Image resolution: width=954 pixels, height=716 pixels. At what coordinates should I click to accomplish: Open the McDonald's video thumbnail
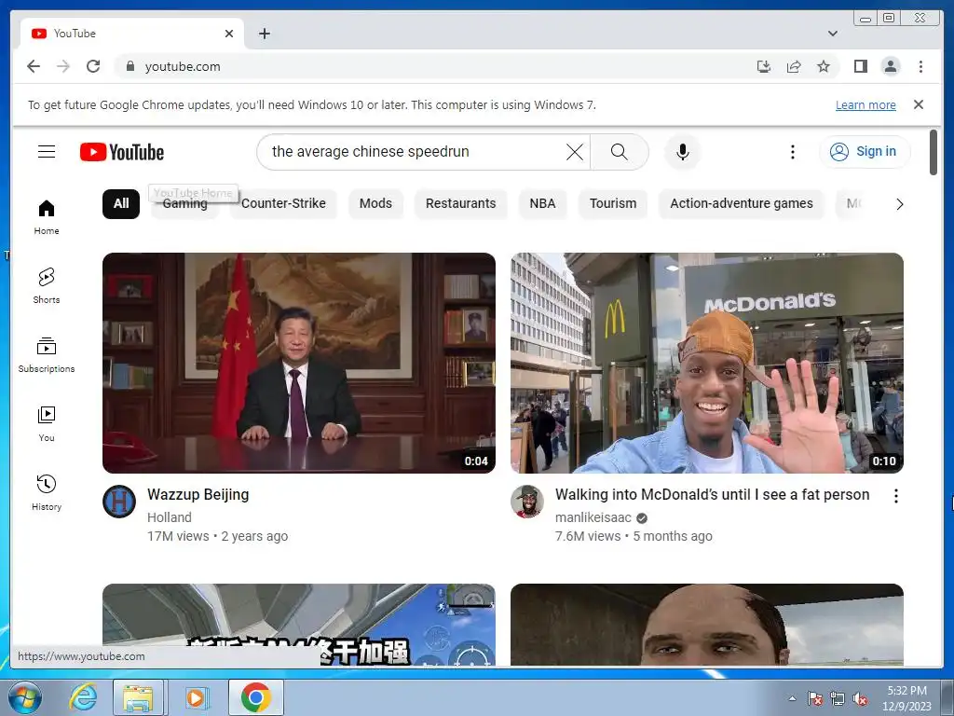point(707,363)
